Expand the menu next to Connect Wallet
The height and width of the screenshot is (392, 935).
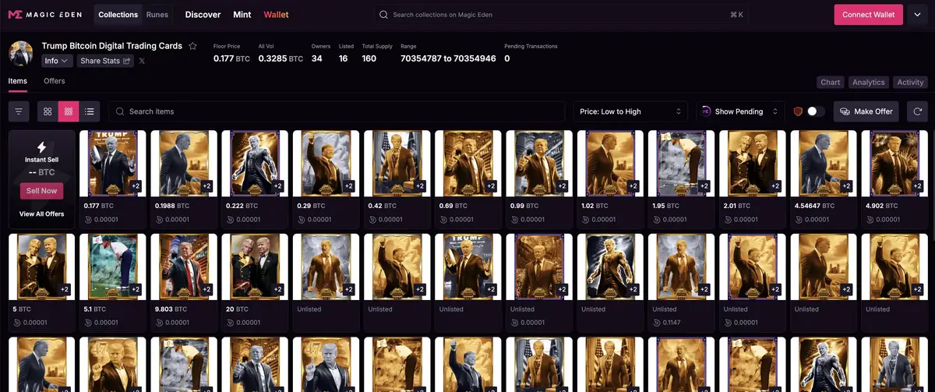pos(916,15)
